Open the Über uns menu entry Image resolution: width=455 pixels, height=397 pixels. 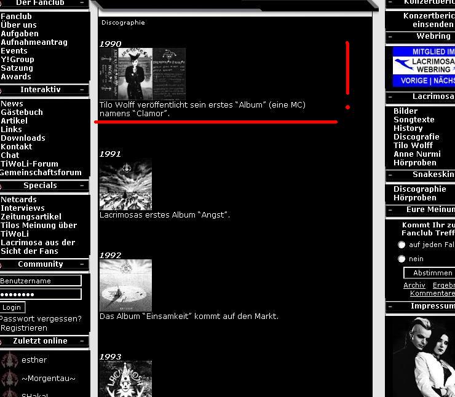(x=18, y=25)
